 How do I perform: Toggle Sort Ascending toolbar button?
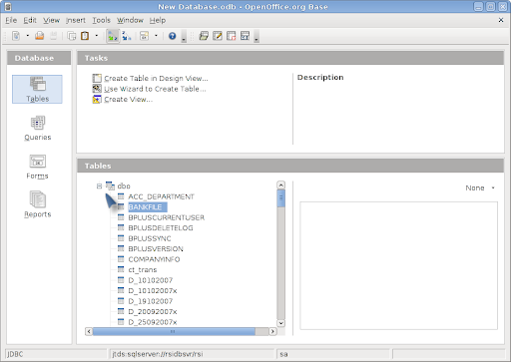click(113, 36)
